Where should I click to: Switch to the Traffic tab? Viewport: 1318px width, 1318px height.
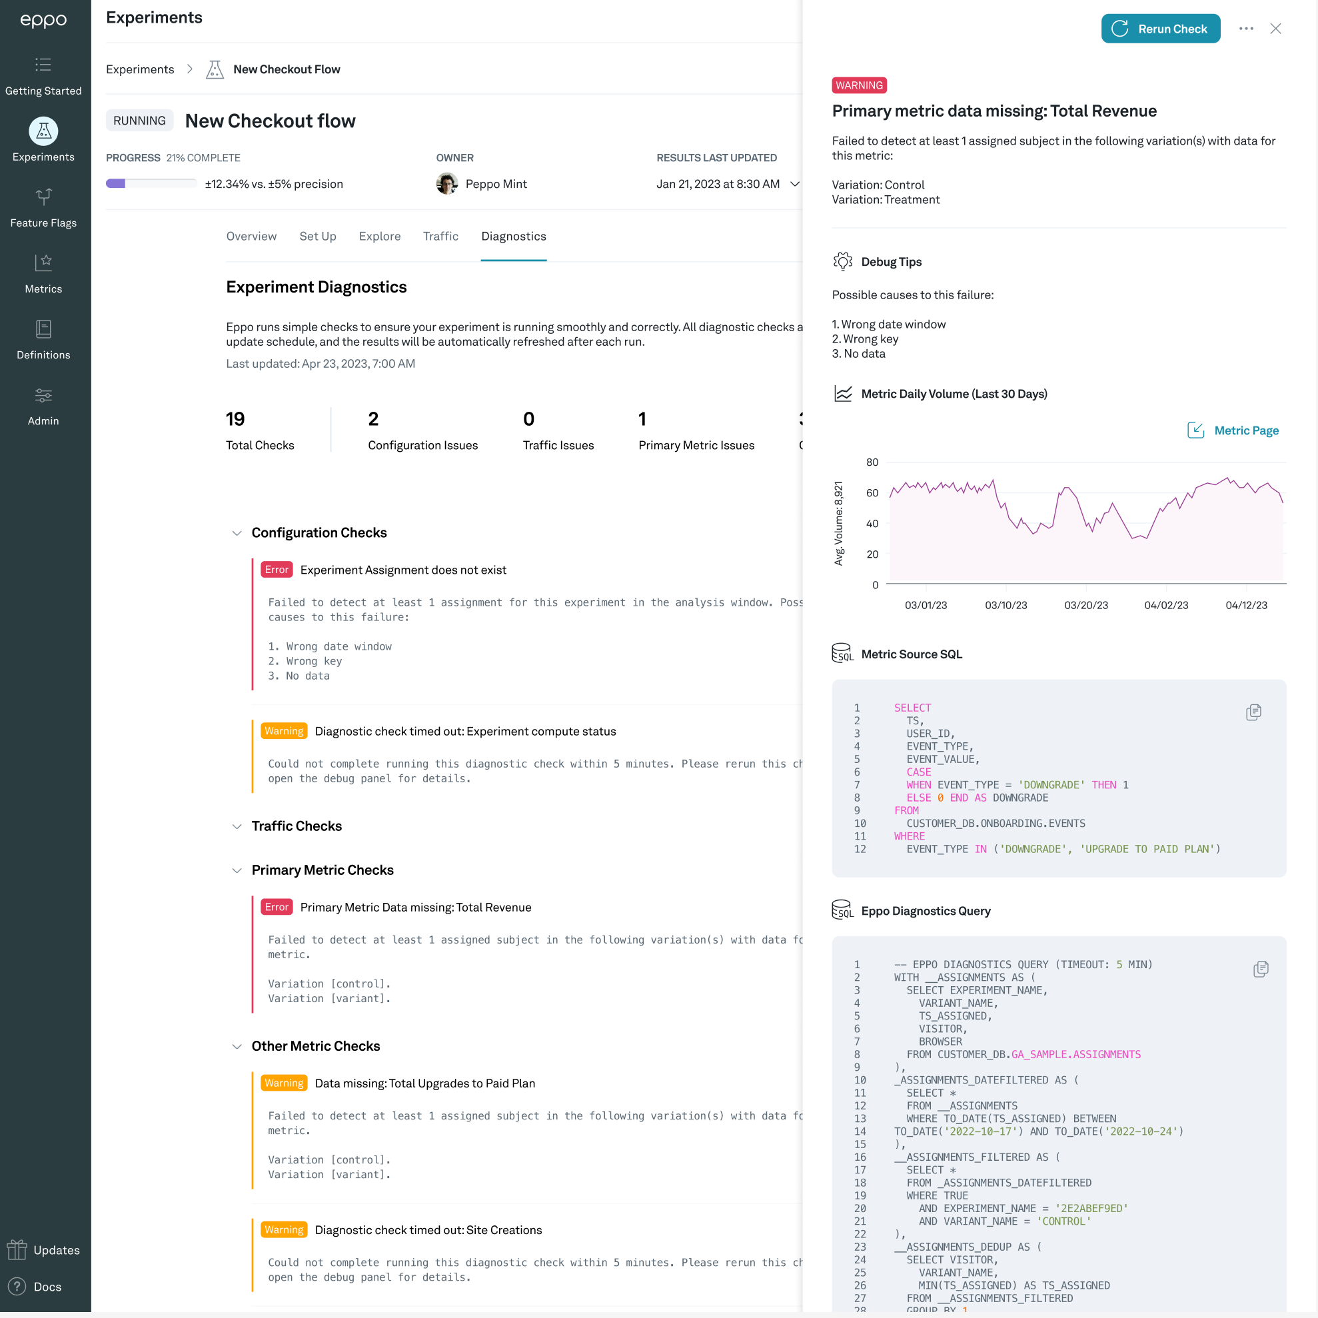tap(440, 236)
